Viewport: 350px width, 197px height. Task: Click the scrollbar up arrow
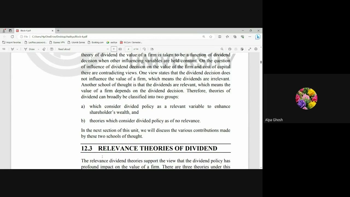[x=261, y=48]
